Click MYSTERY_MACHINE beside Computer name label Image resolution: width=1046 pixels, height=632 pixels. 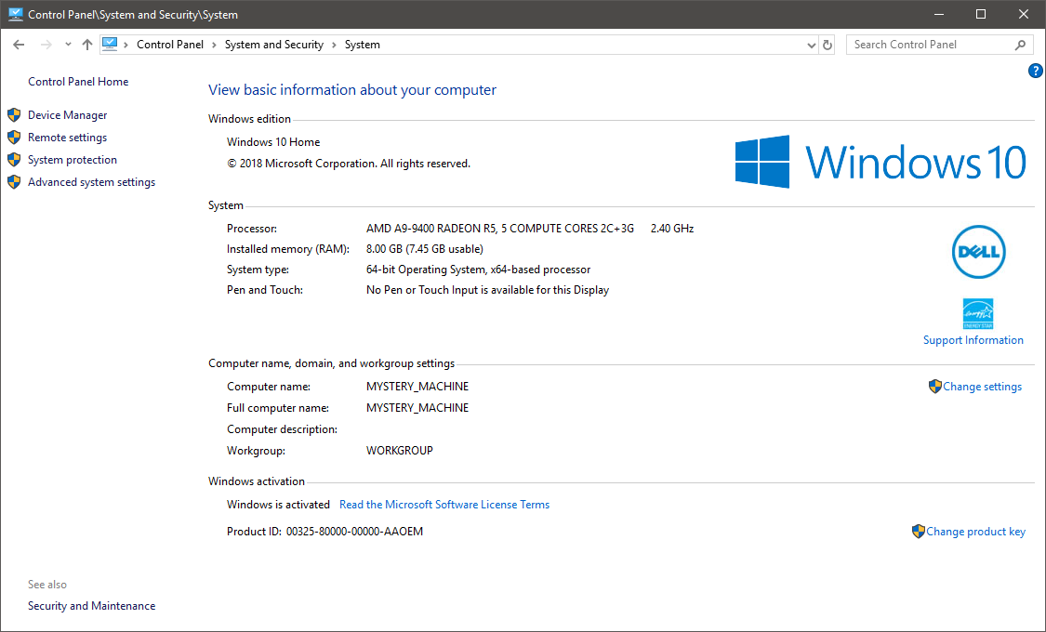click(417, 387)
